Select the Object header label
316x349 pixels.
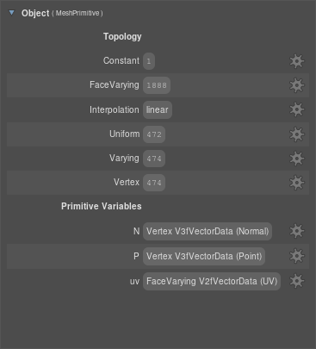[x=35, y=13]
